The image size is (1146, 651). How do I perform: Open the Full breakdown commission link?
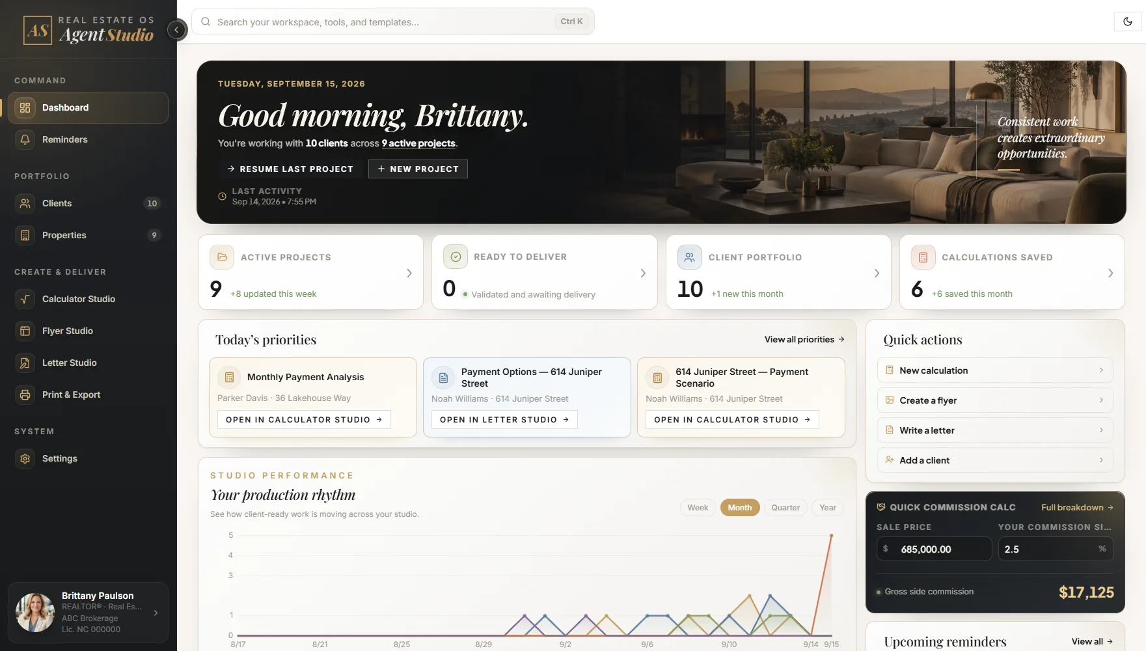(x=1077, y=507)
